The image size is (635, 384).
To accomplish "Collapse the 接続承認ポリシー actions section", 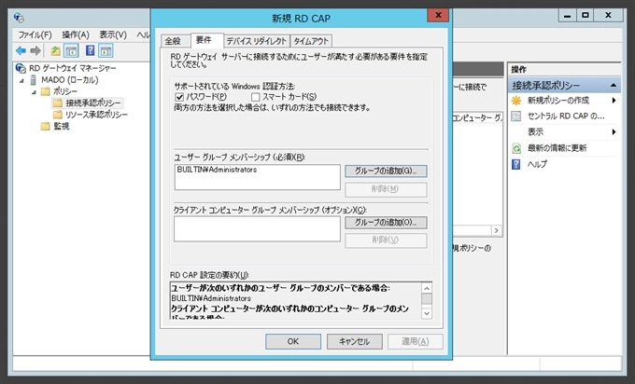I will tap(614, 86).
